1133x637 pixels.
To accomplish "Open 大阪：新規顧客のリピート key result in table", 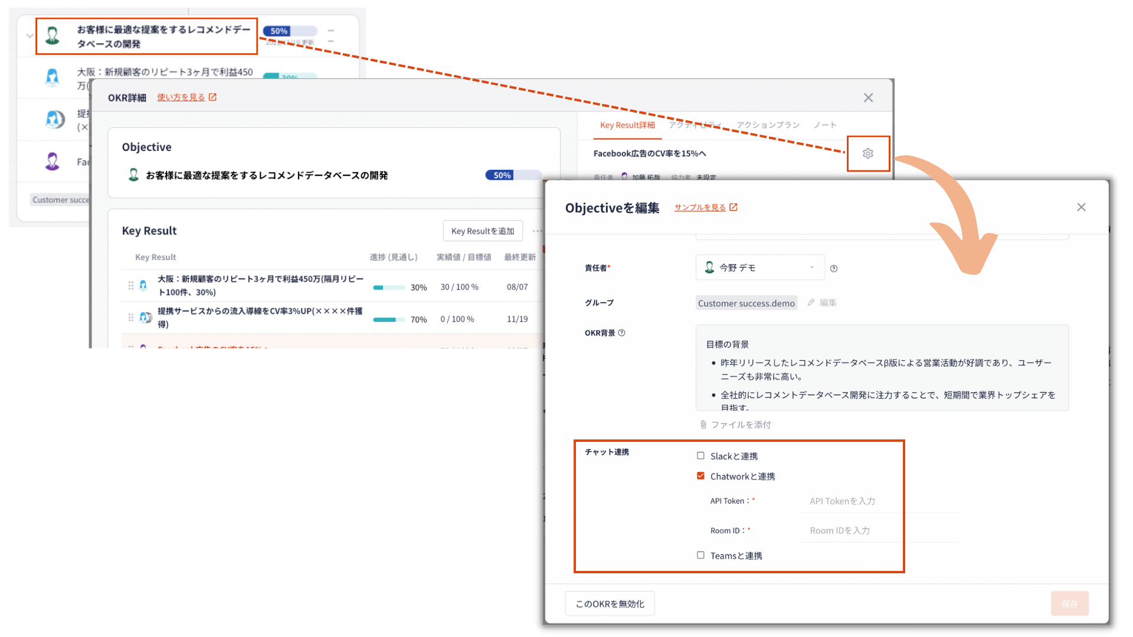I will point(260,285).
